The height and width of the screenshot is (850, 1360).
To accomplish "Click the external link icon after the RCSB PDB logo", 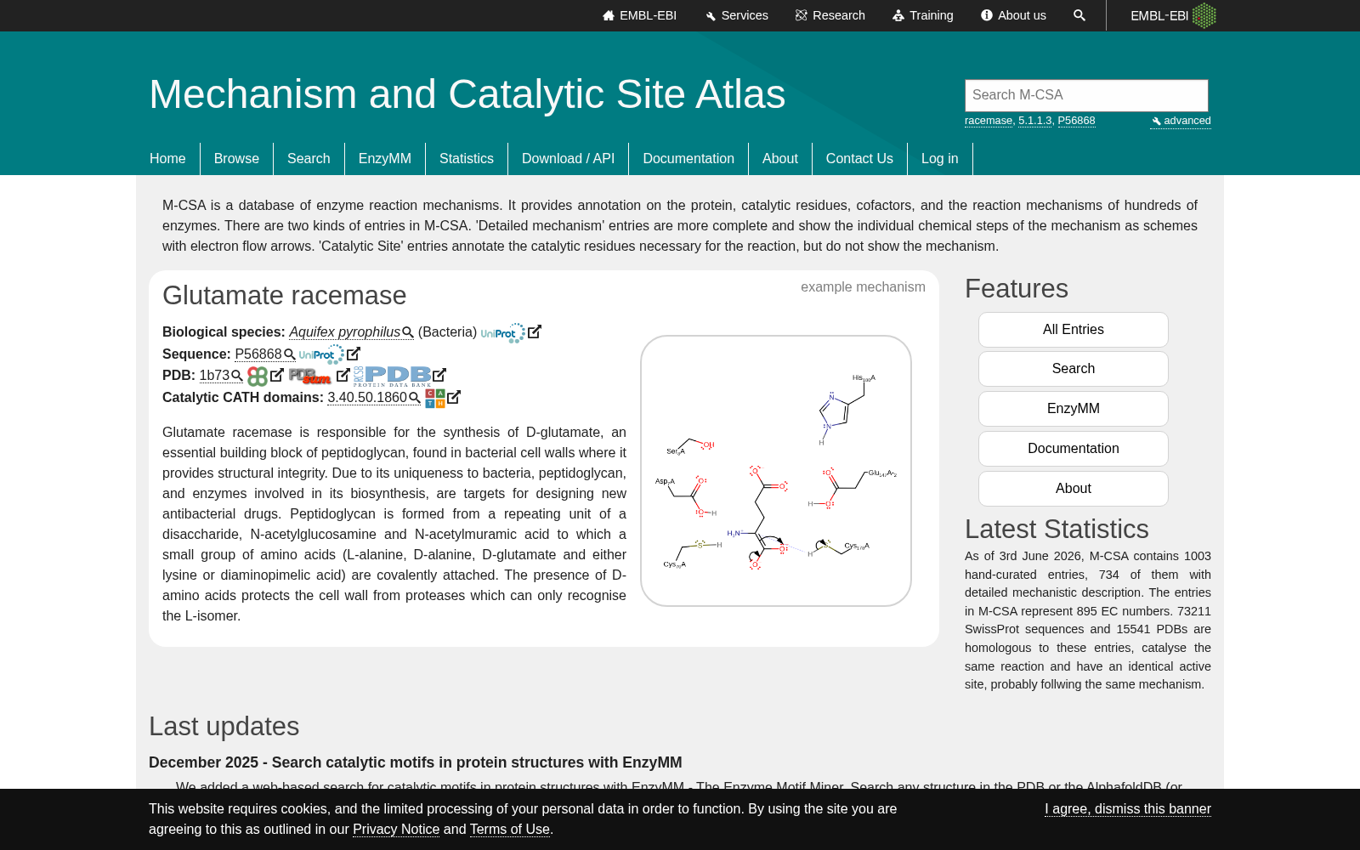I will click(x=439, y=375).
